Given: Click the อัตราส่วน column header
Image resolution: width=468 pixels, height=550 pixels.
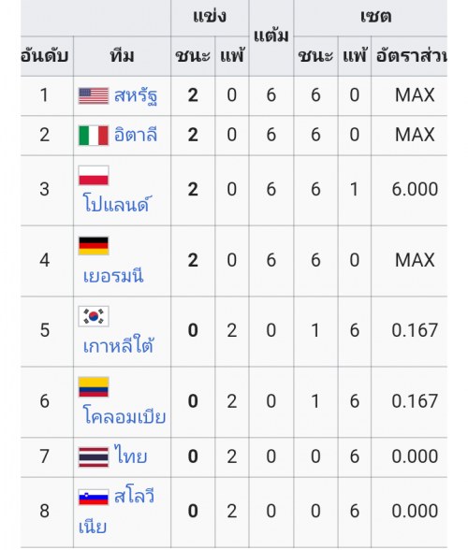Looking at the screenshot, I should coord(410,56).
